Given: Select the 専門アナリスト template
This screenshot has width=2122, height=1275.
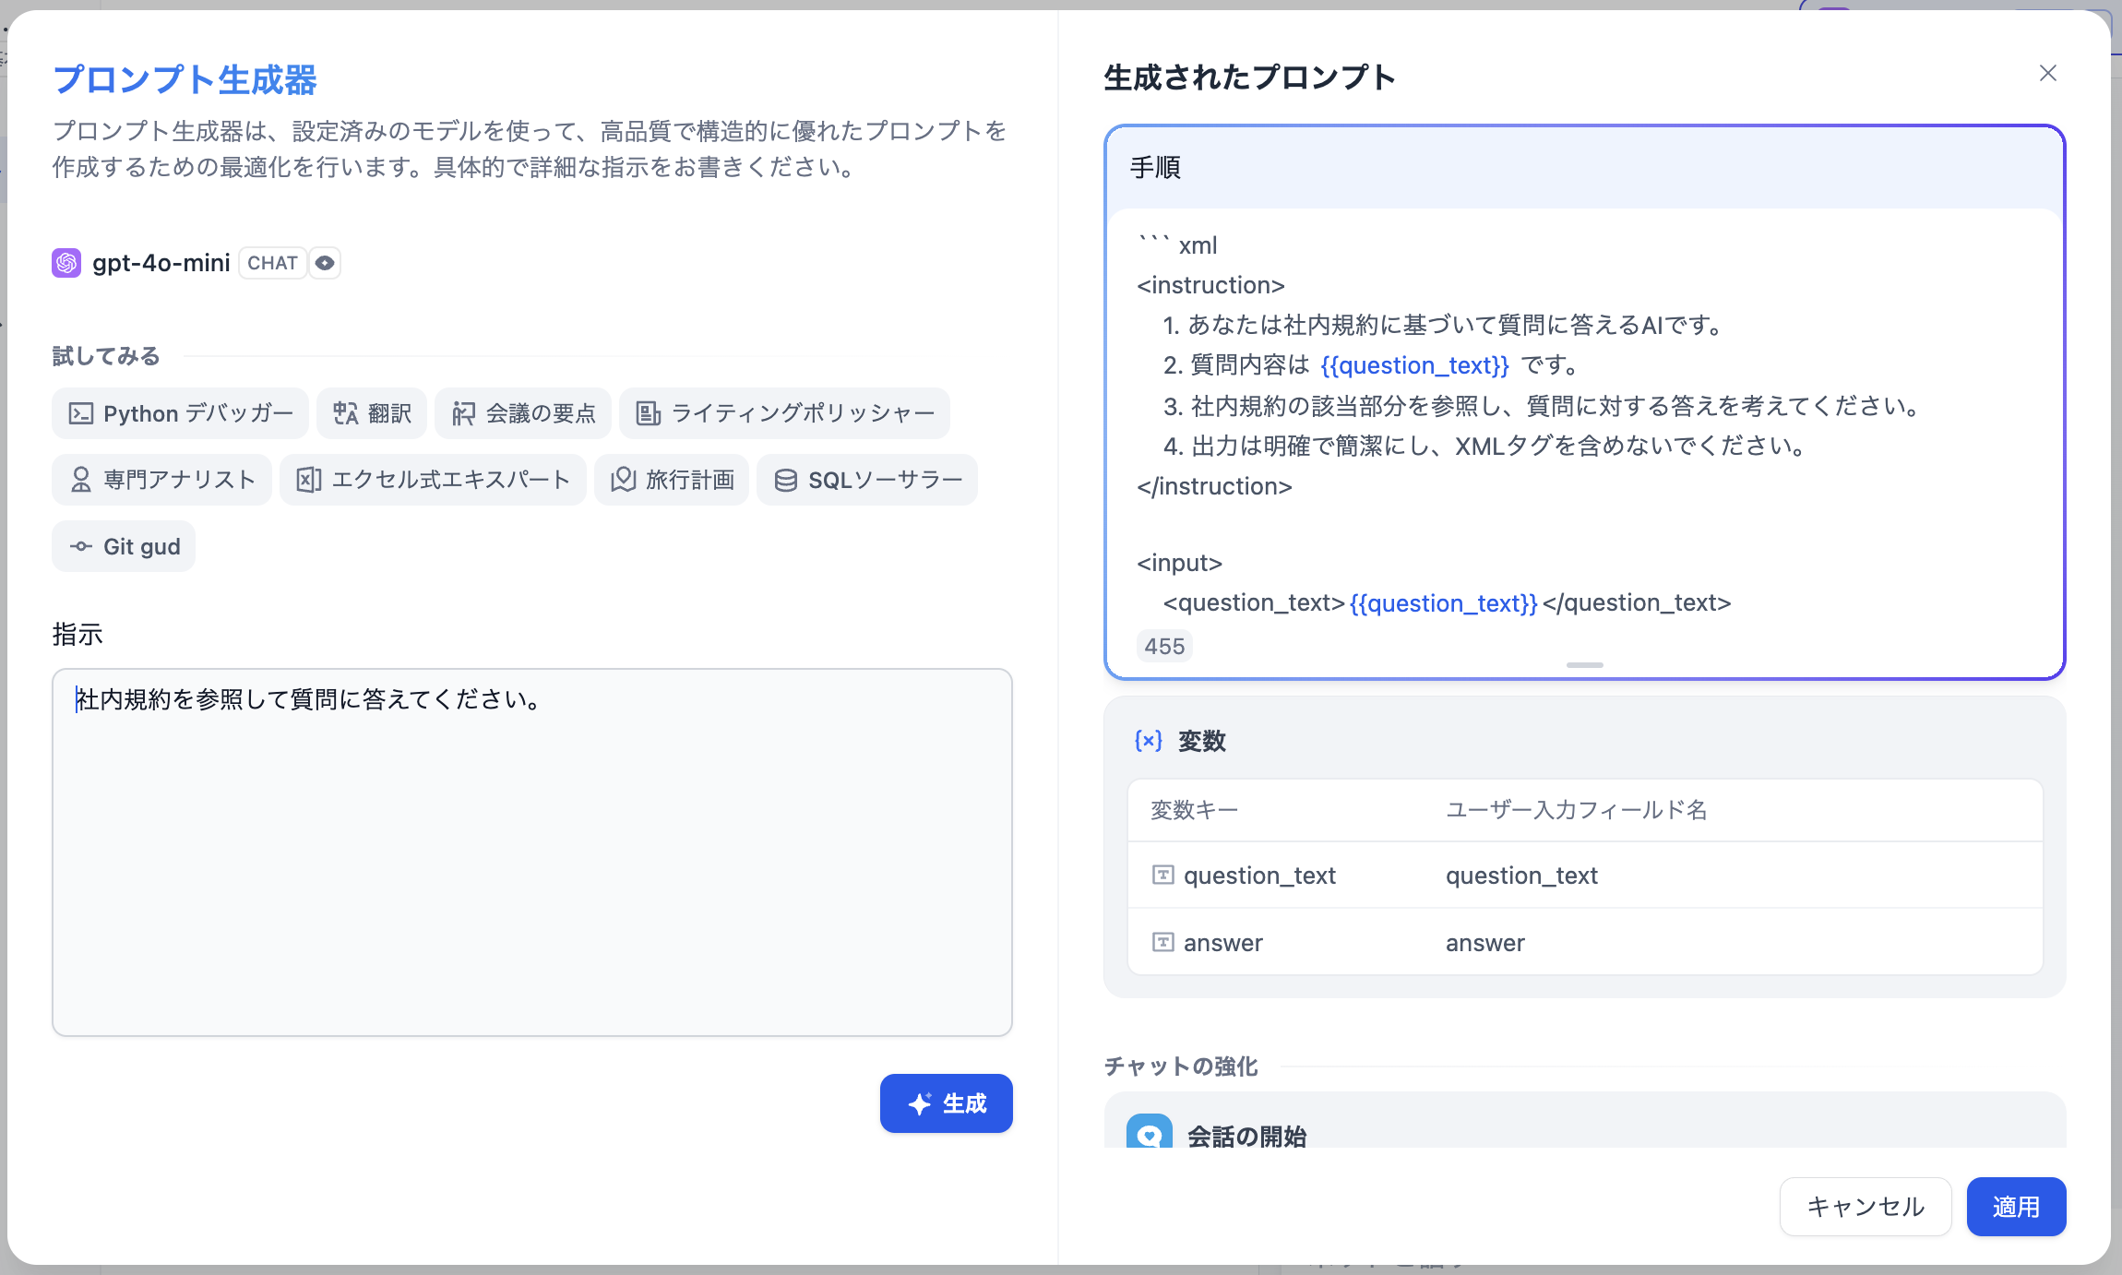Looking at the screenshot, I should click(162, 480).
